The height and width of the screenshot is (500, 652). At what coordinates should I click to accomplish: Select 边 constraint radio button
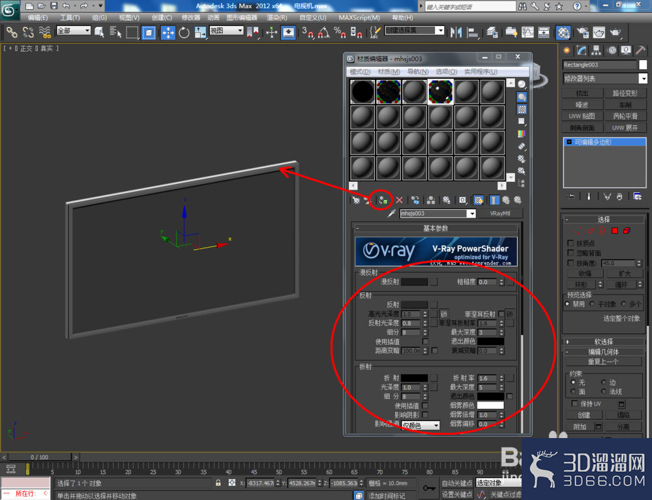pyautogui.click(x=603, y=382)
